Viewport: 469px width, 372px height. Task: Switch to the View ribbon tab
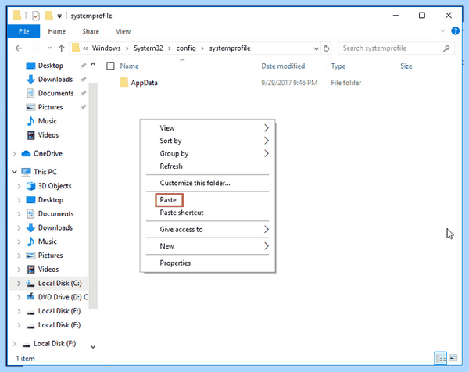[124, 31]
